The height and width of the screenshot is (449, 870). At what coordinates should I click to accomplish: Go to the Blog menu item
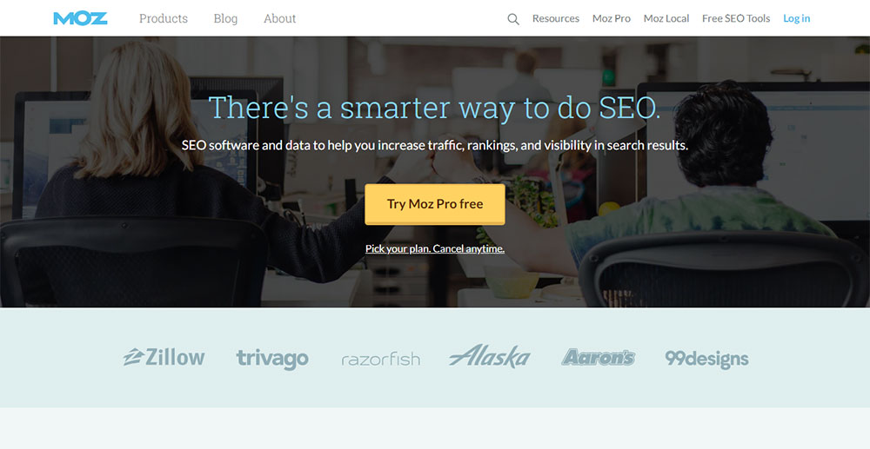225,18
